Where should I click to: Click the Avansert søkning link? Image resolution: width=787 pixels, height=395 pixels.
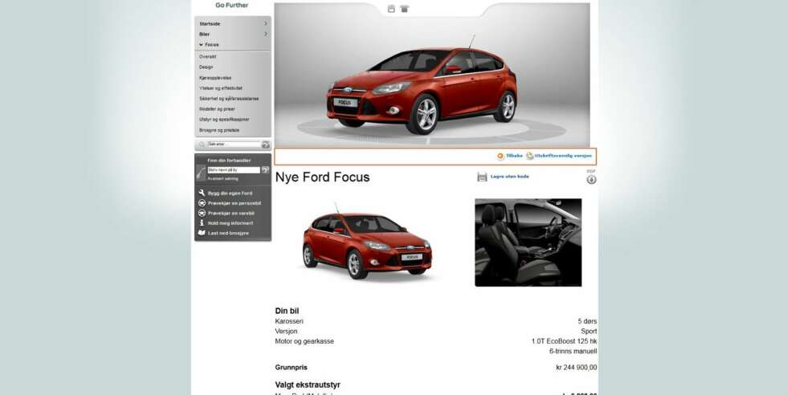[223, 179]
